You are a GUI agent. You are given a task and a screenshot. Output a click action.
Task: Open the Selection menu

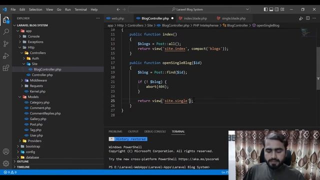pos(35,9)
